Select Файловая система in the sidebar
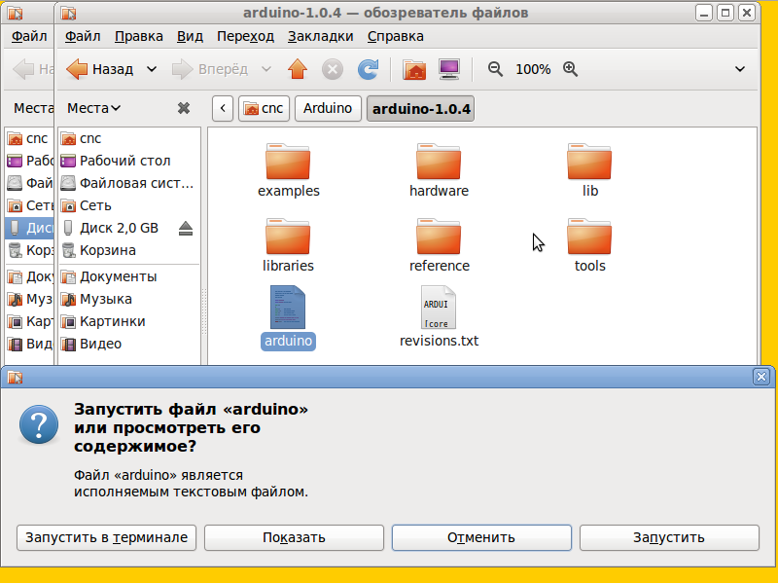This screenshot has width=778, height=584. click(129, 183)
